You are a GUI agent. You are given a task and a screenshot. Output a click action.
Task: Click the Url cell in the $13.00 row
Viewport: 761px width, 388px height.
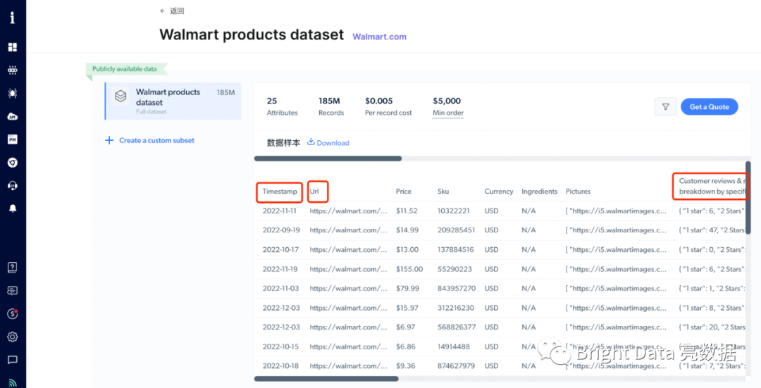[x=348, y=250]
